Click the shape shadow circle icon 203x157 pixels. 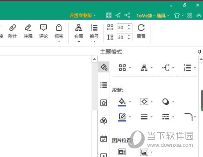pos(165,102)
